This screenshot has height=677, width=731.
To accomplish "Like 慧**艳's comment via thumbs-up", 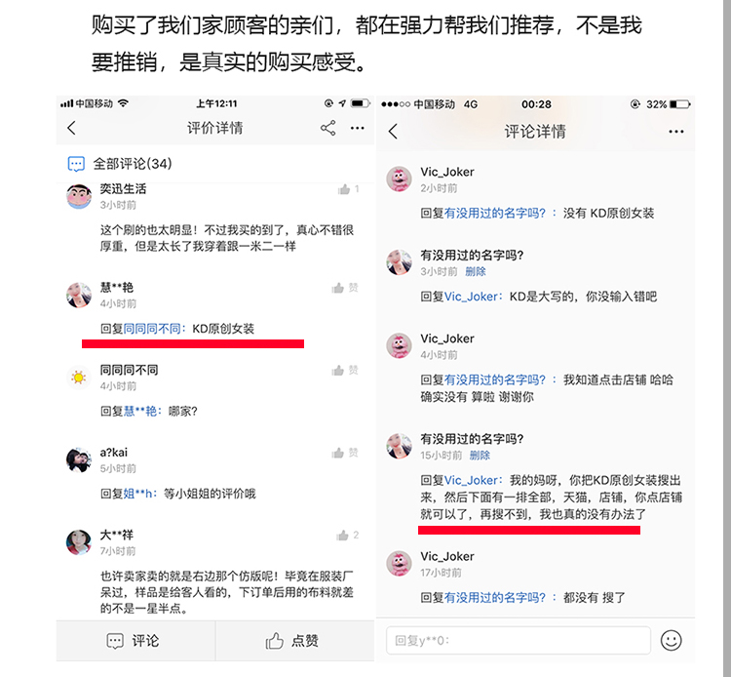I will pyautogui.click(x=338, y=288).
